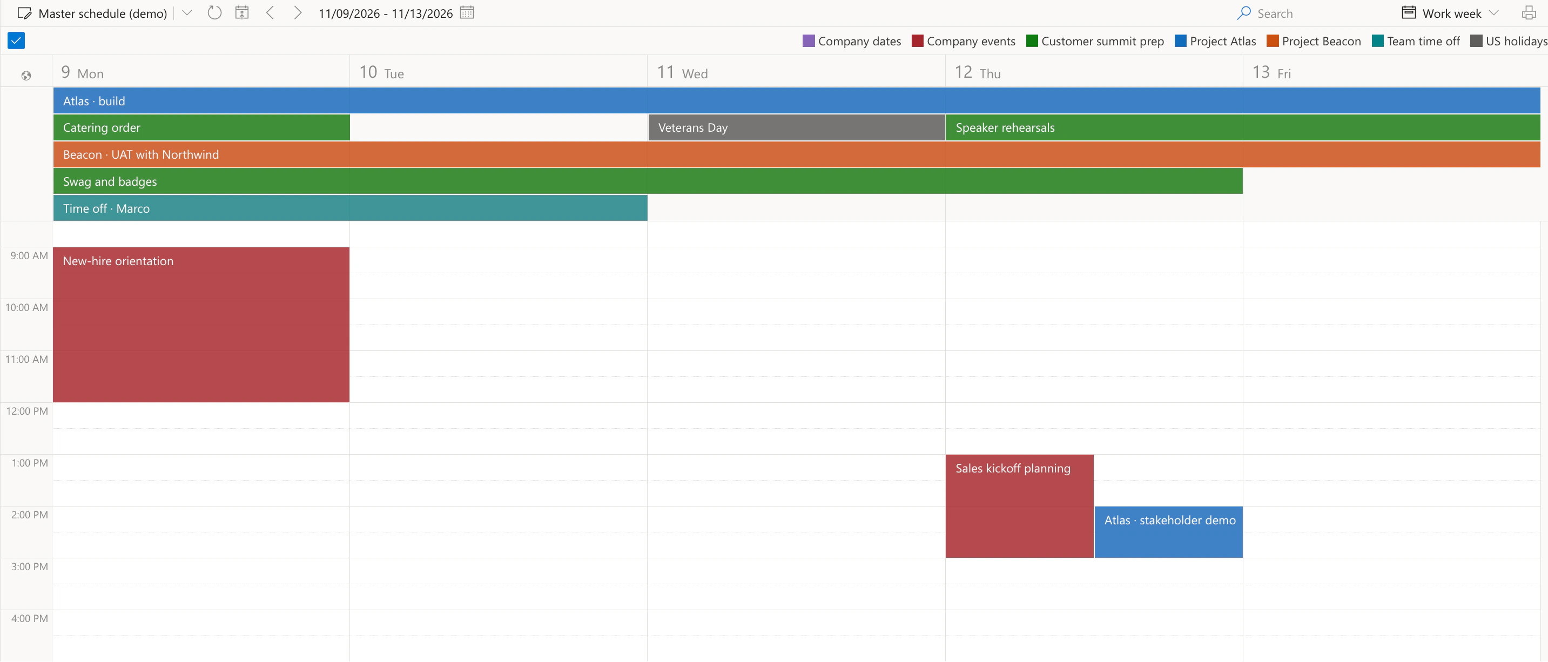Click the Search magnifier icon
This screenshot has width=1548, height=662.
1244,12
